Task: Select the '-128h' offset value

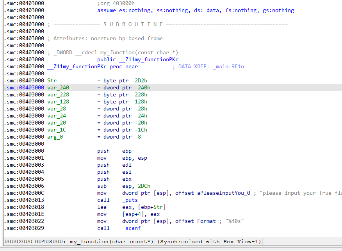Action: (x=141, y=101)
